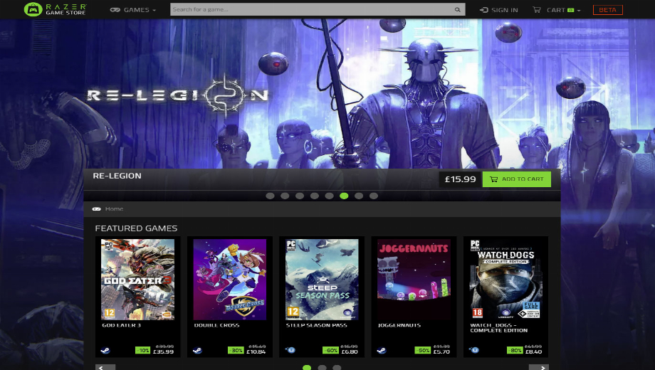Select the third banner carousel dot
This screenshot has height=370, width=655.
pyautogui.click(x=300, y=196)
